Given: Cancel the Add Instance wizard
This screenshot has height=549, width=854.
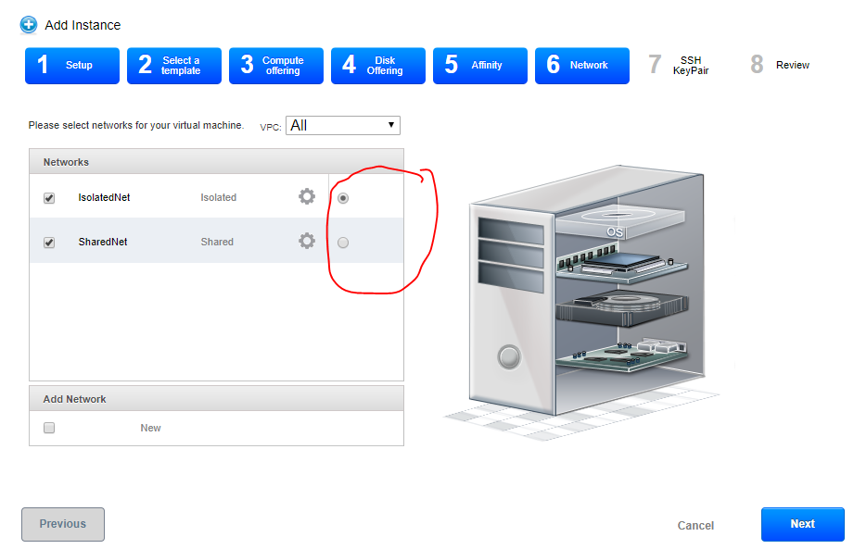Looking at the screenshot, I should (x=695, y=526).
